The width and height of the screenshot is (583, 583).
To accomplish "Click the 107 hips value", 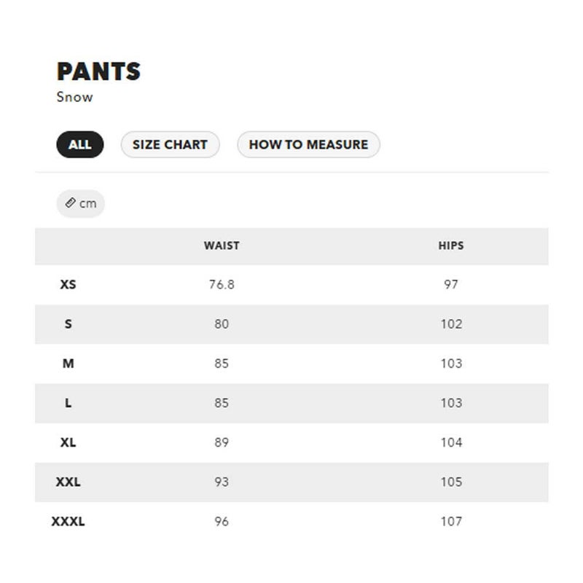I will (x=451, y=521).
